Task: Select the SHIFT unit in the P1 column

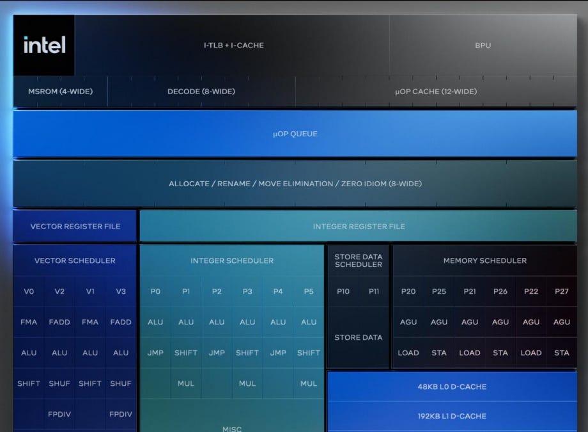Action: coord(186,353)
